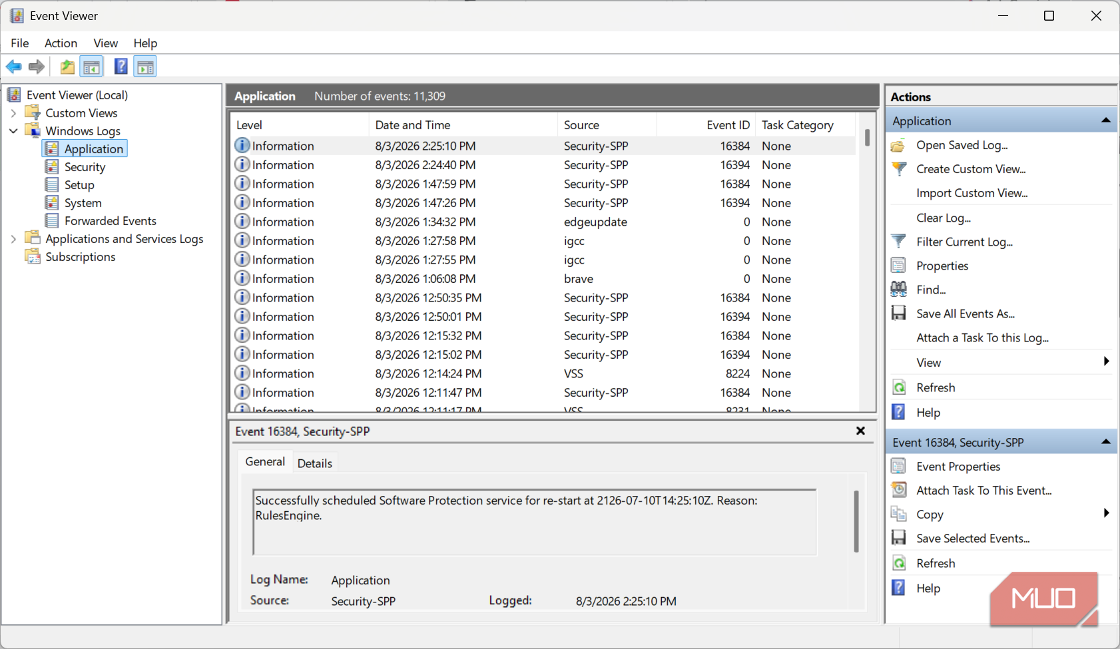Sort by the Source column header
This screenshot has height=649, width=1120.
click(x=607, y=125)
